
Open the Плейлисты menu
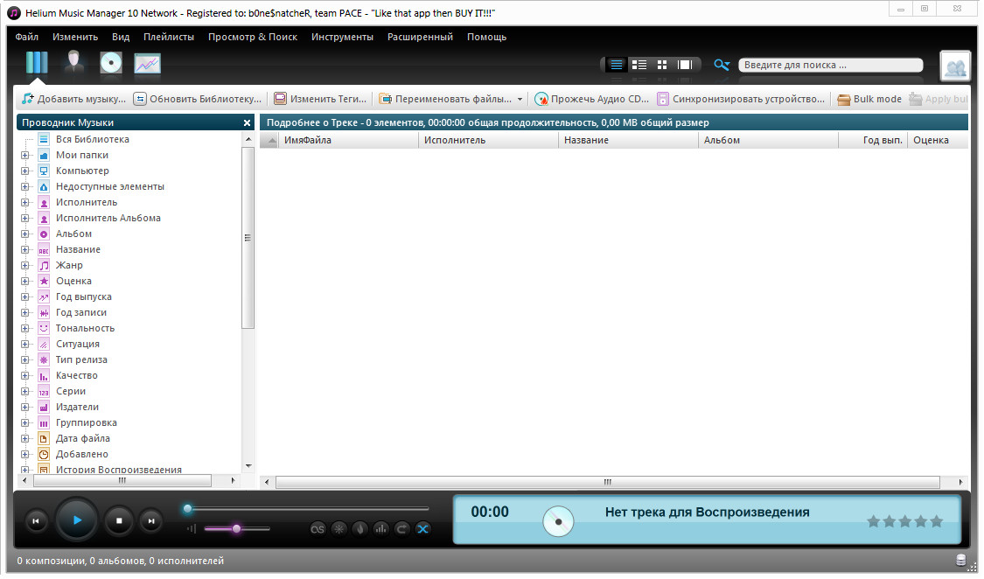(169, 37)
